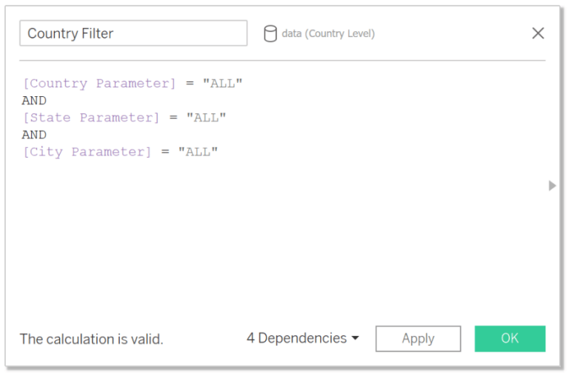Image resolution: width=569 pixels, height=373 pixels.
Task: Place cursor on [City Parameter] in formula
Action: coord(86,152)
